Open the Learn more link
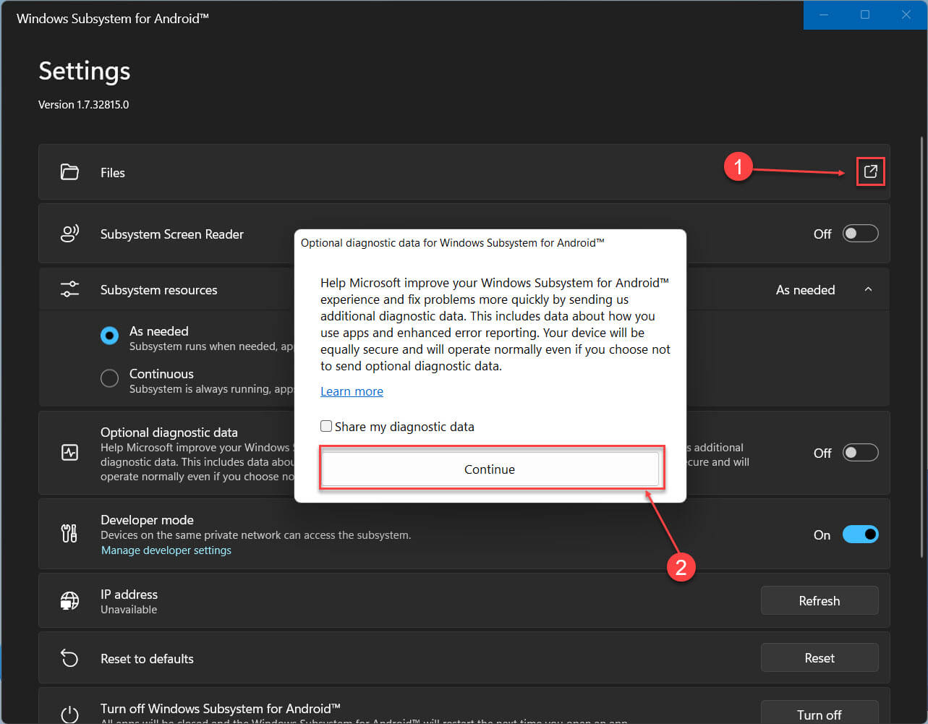Screen dimensions: 928x724 [352, 391]
